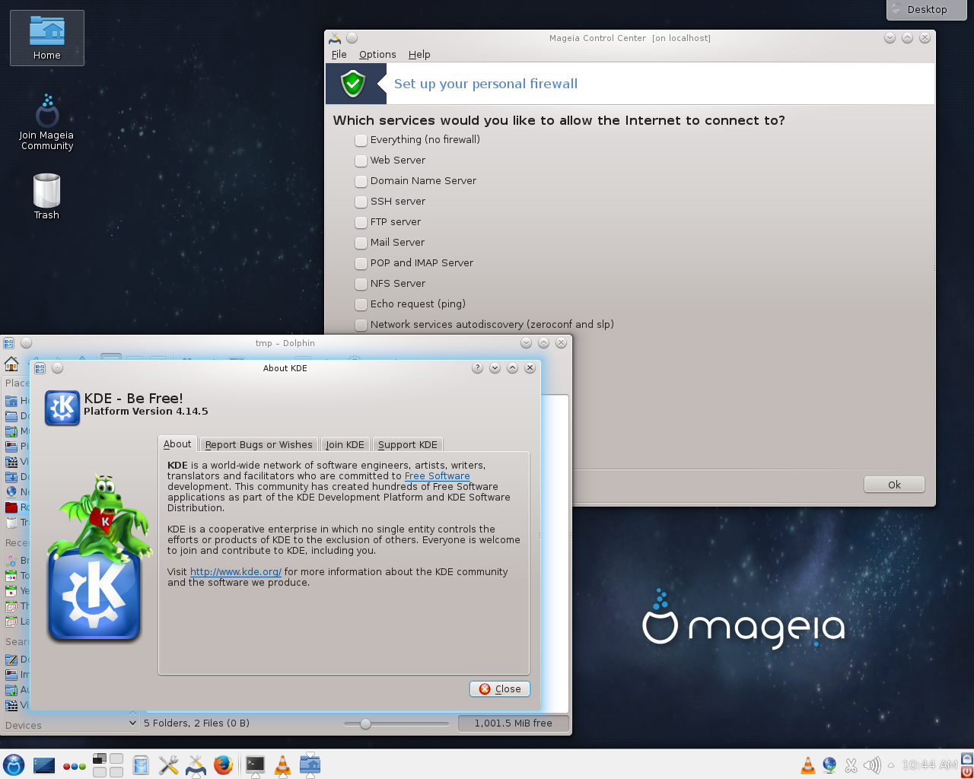This screenshot has width=974, height=779.
Task: Open the Klipper scissors clipboard tray icon
Action: point(851,765)
